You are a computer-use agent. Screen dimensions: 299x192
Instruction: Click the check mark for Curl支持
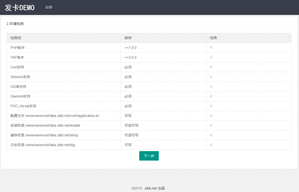(x=211, y=67)
